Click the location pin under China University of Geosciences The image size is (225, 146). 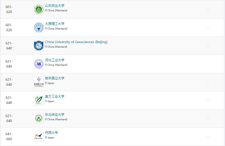[46, 47]
